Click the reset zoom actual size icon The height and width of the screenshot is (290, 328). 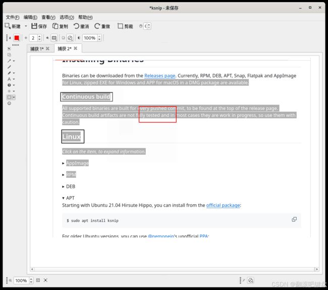[x=45, y=280]
